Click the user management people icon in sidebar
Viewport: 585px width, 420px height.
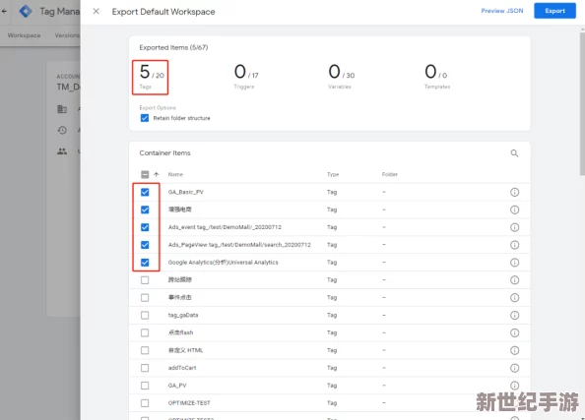point(62,151)
